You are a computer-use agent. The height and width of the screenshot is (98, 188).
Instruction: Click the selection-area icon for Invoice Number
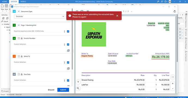click(19, 38)
